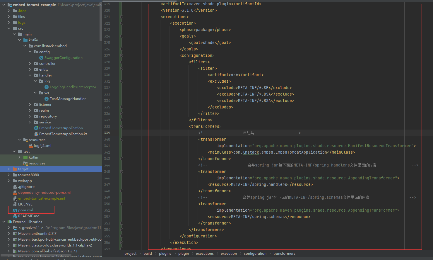433x260 pixels.
Task: Select the project breadcrumb
Action: pyautogui.click(x=130, y=254)
